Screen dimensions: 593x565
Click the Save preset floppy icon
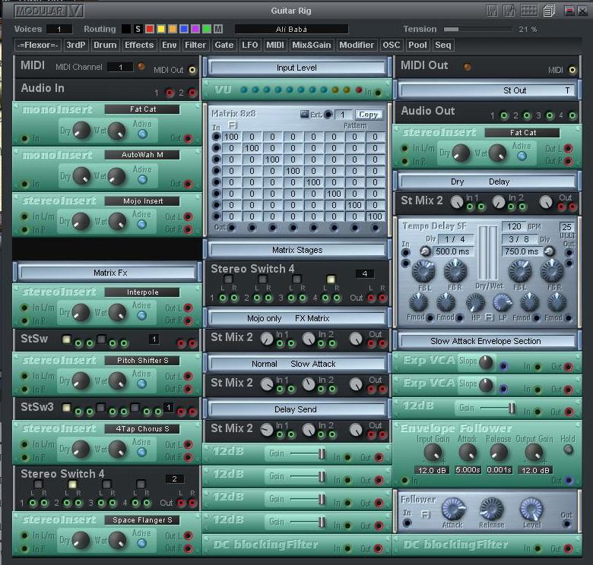point(492,11)
